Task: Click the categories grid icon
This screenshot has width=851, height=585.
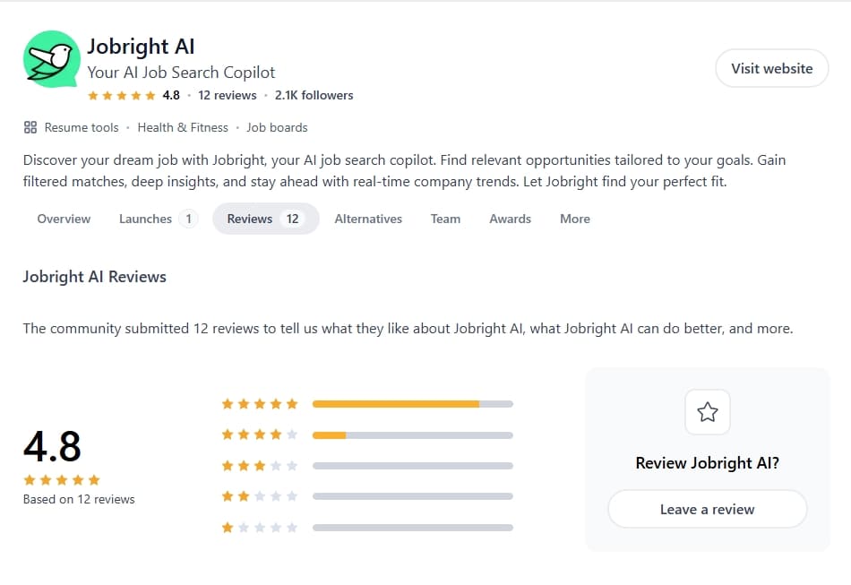Action: pos(30,127)
